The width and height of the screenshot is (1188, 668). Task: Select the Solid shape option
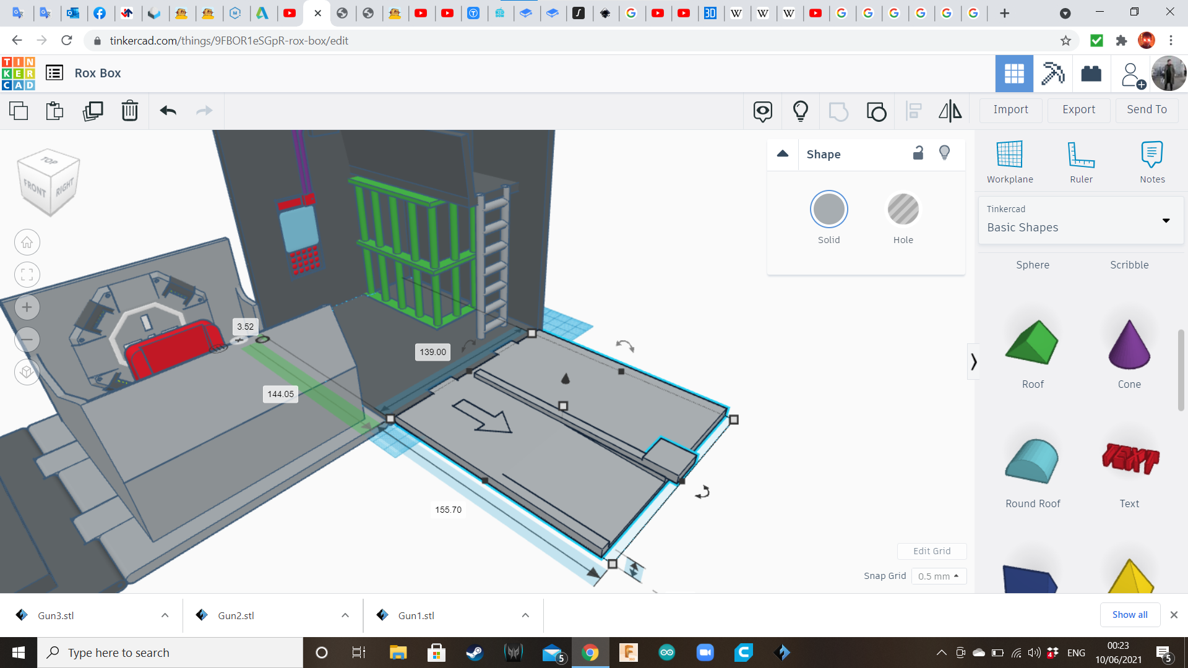[829, 210]
